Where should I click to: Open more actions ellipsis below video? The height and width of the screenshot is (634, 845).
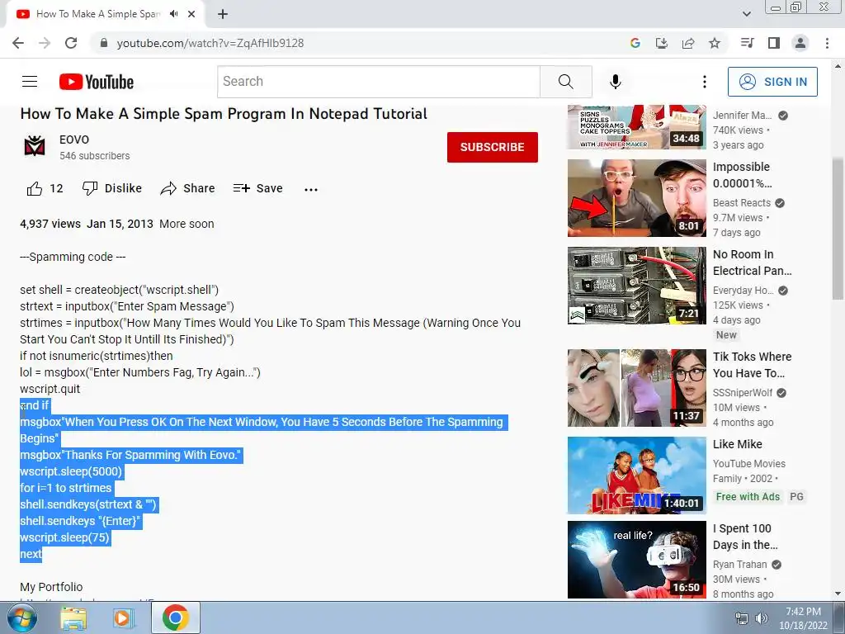[x=311, y=189]
